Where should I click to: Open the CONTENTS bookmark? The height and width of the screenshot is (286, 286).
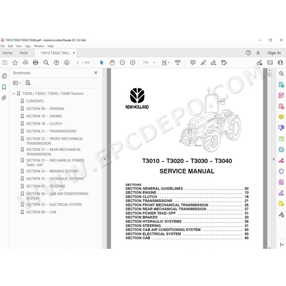point(35,101)
